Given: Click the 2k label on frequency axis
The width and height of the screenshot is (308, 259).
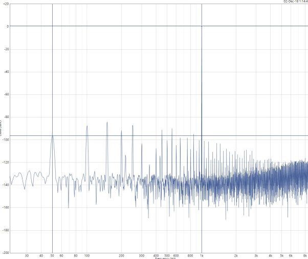Looking at the screenshot, I should pyautogui.click(x=236, y=255).
